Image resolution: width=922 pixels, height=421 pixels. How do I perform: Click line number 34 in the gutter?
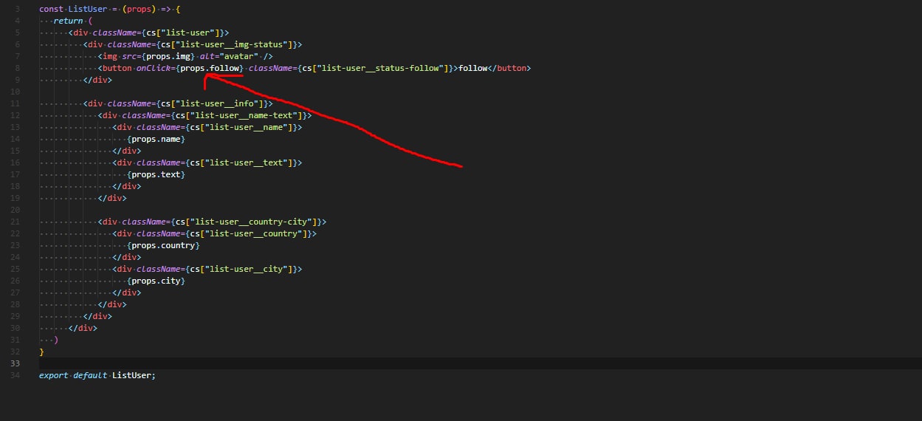pos(16,375)
